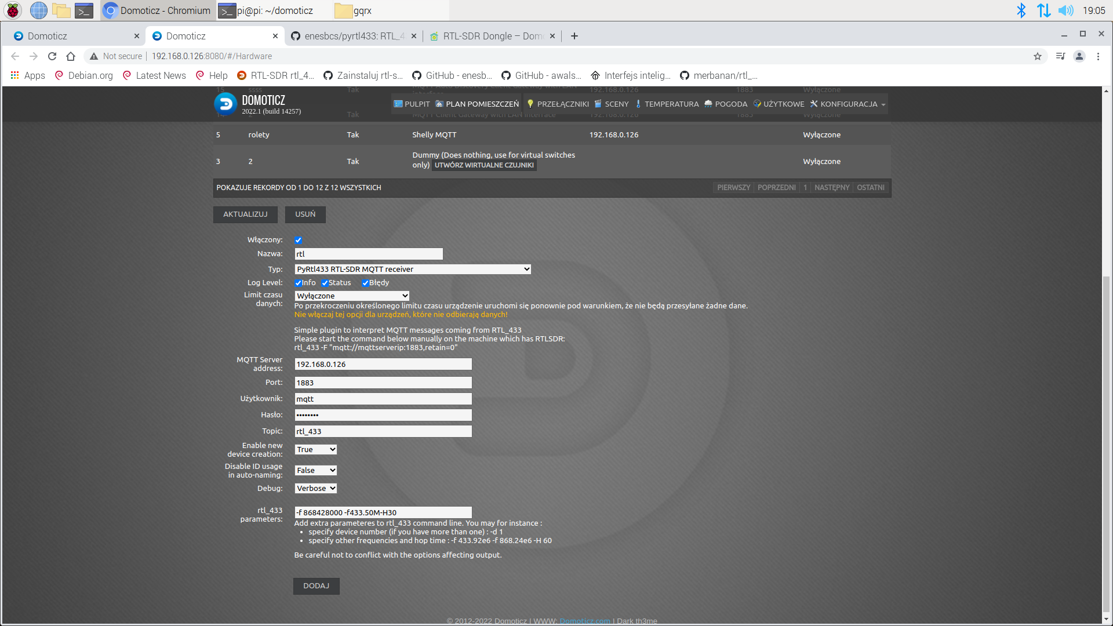Open the Disable ID usage dropdown
The image size is (1113, 626).
[316, 470]
